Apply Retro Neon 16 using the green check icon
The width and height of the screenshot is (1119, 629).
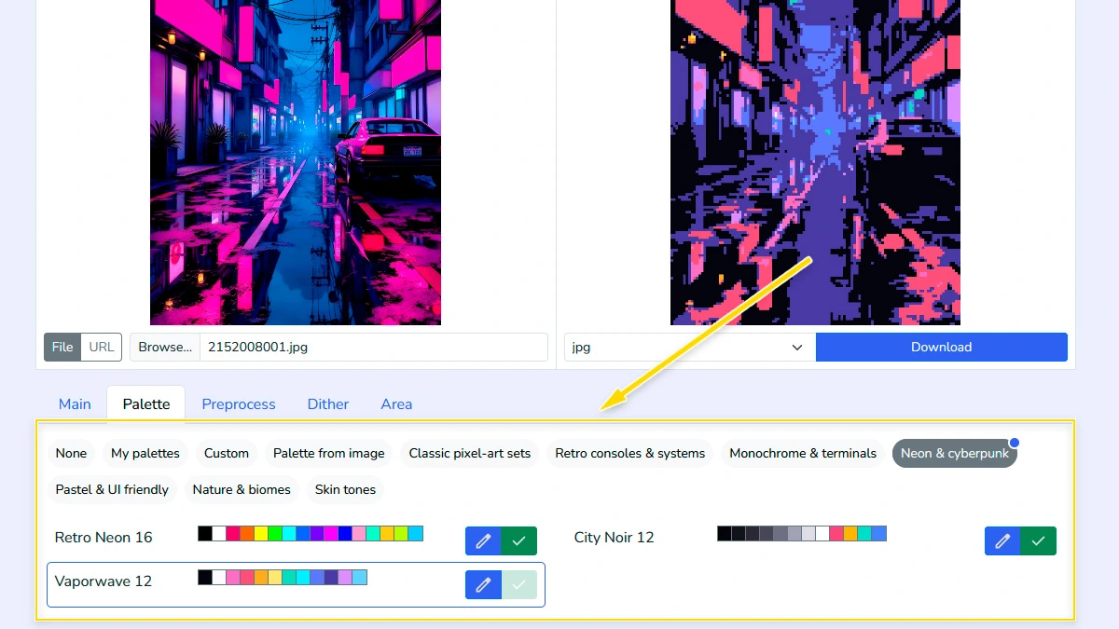pyautogui.click(x=518, y=540)
